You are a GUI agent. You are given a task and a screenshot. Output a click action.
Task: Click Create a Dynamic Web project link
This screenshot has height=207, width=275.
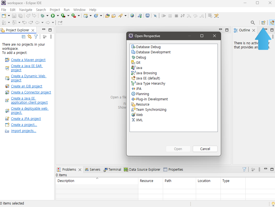pyautogui.click(x=29, y=78)
